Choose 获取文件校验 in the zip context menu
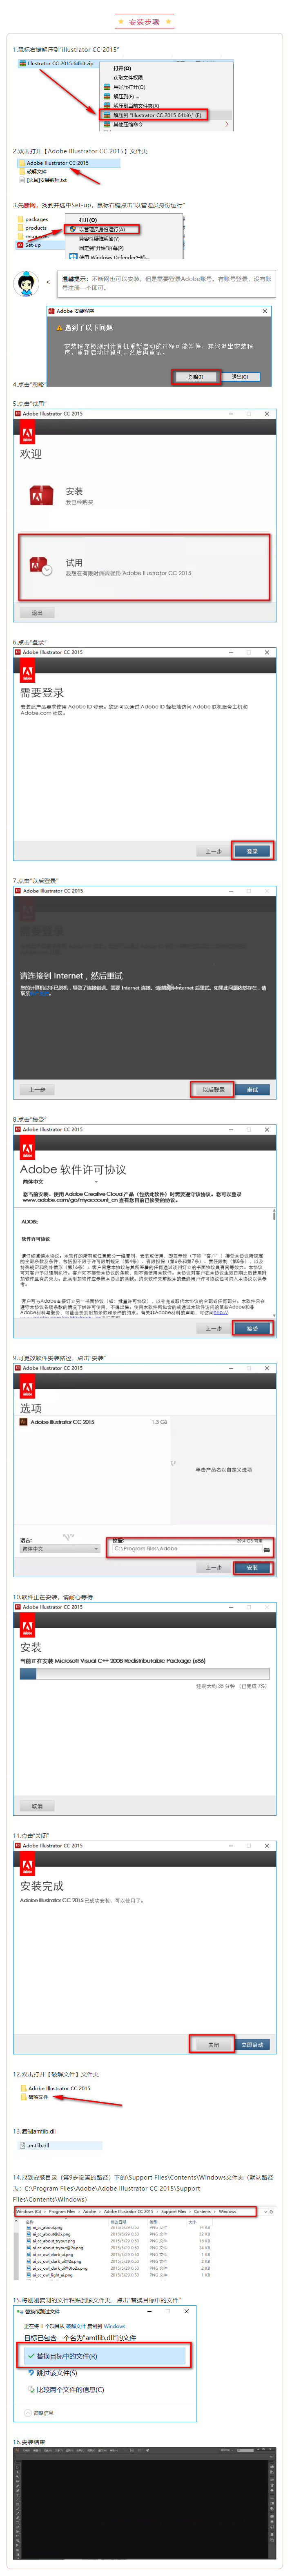 coord(128,77)
